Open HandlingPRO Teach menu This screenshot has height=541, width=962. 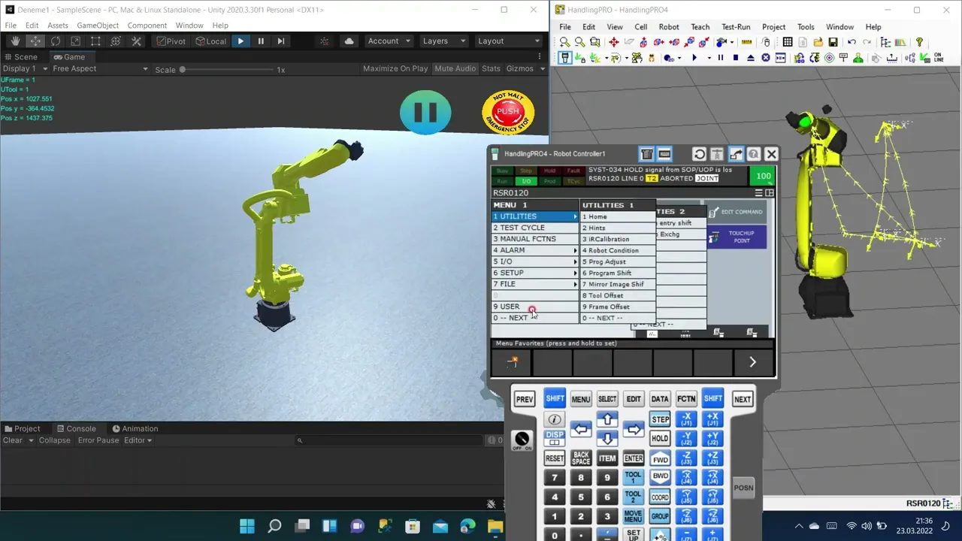point(700,27)
